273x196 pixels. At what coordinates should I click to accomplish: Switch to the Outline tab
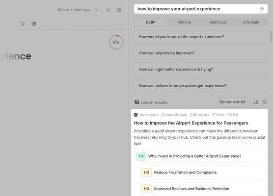[x=184, y=22]
